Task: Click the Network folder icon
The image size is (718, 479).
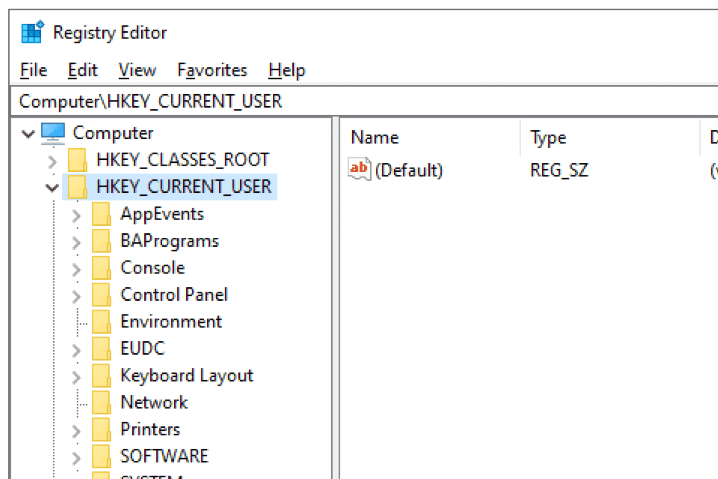Action: click(101, 402)
